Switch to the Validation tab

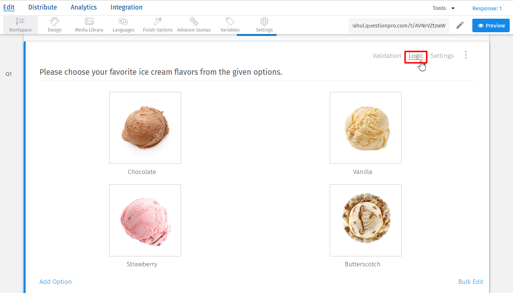(x=387, y=56)
